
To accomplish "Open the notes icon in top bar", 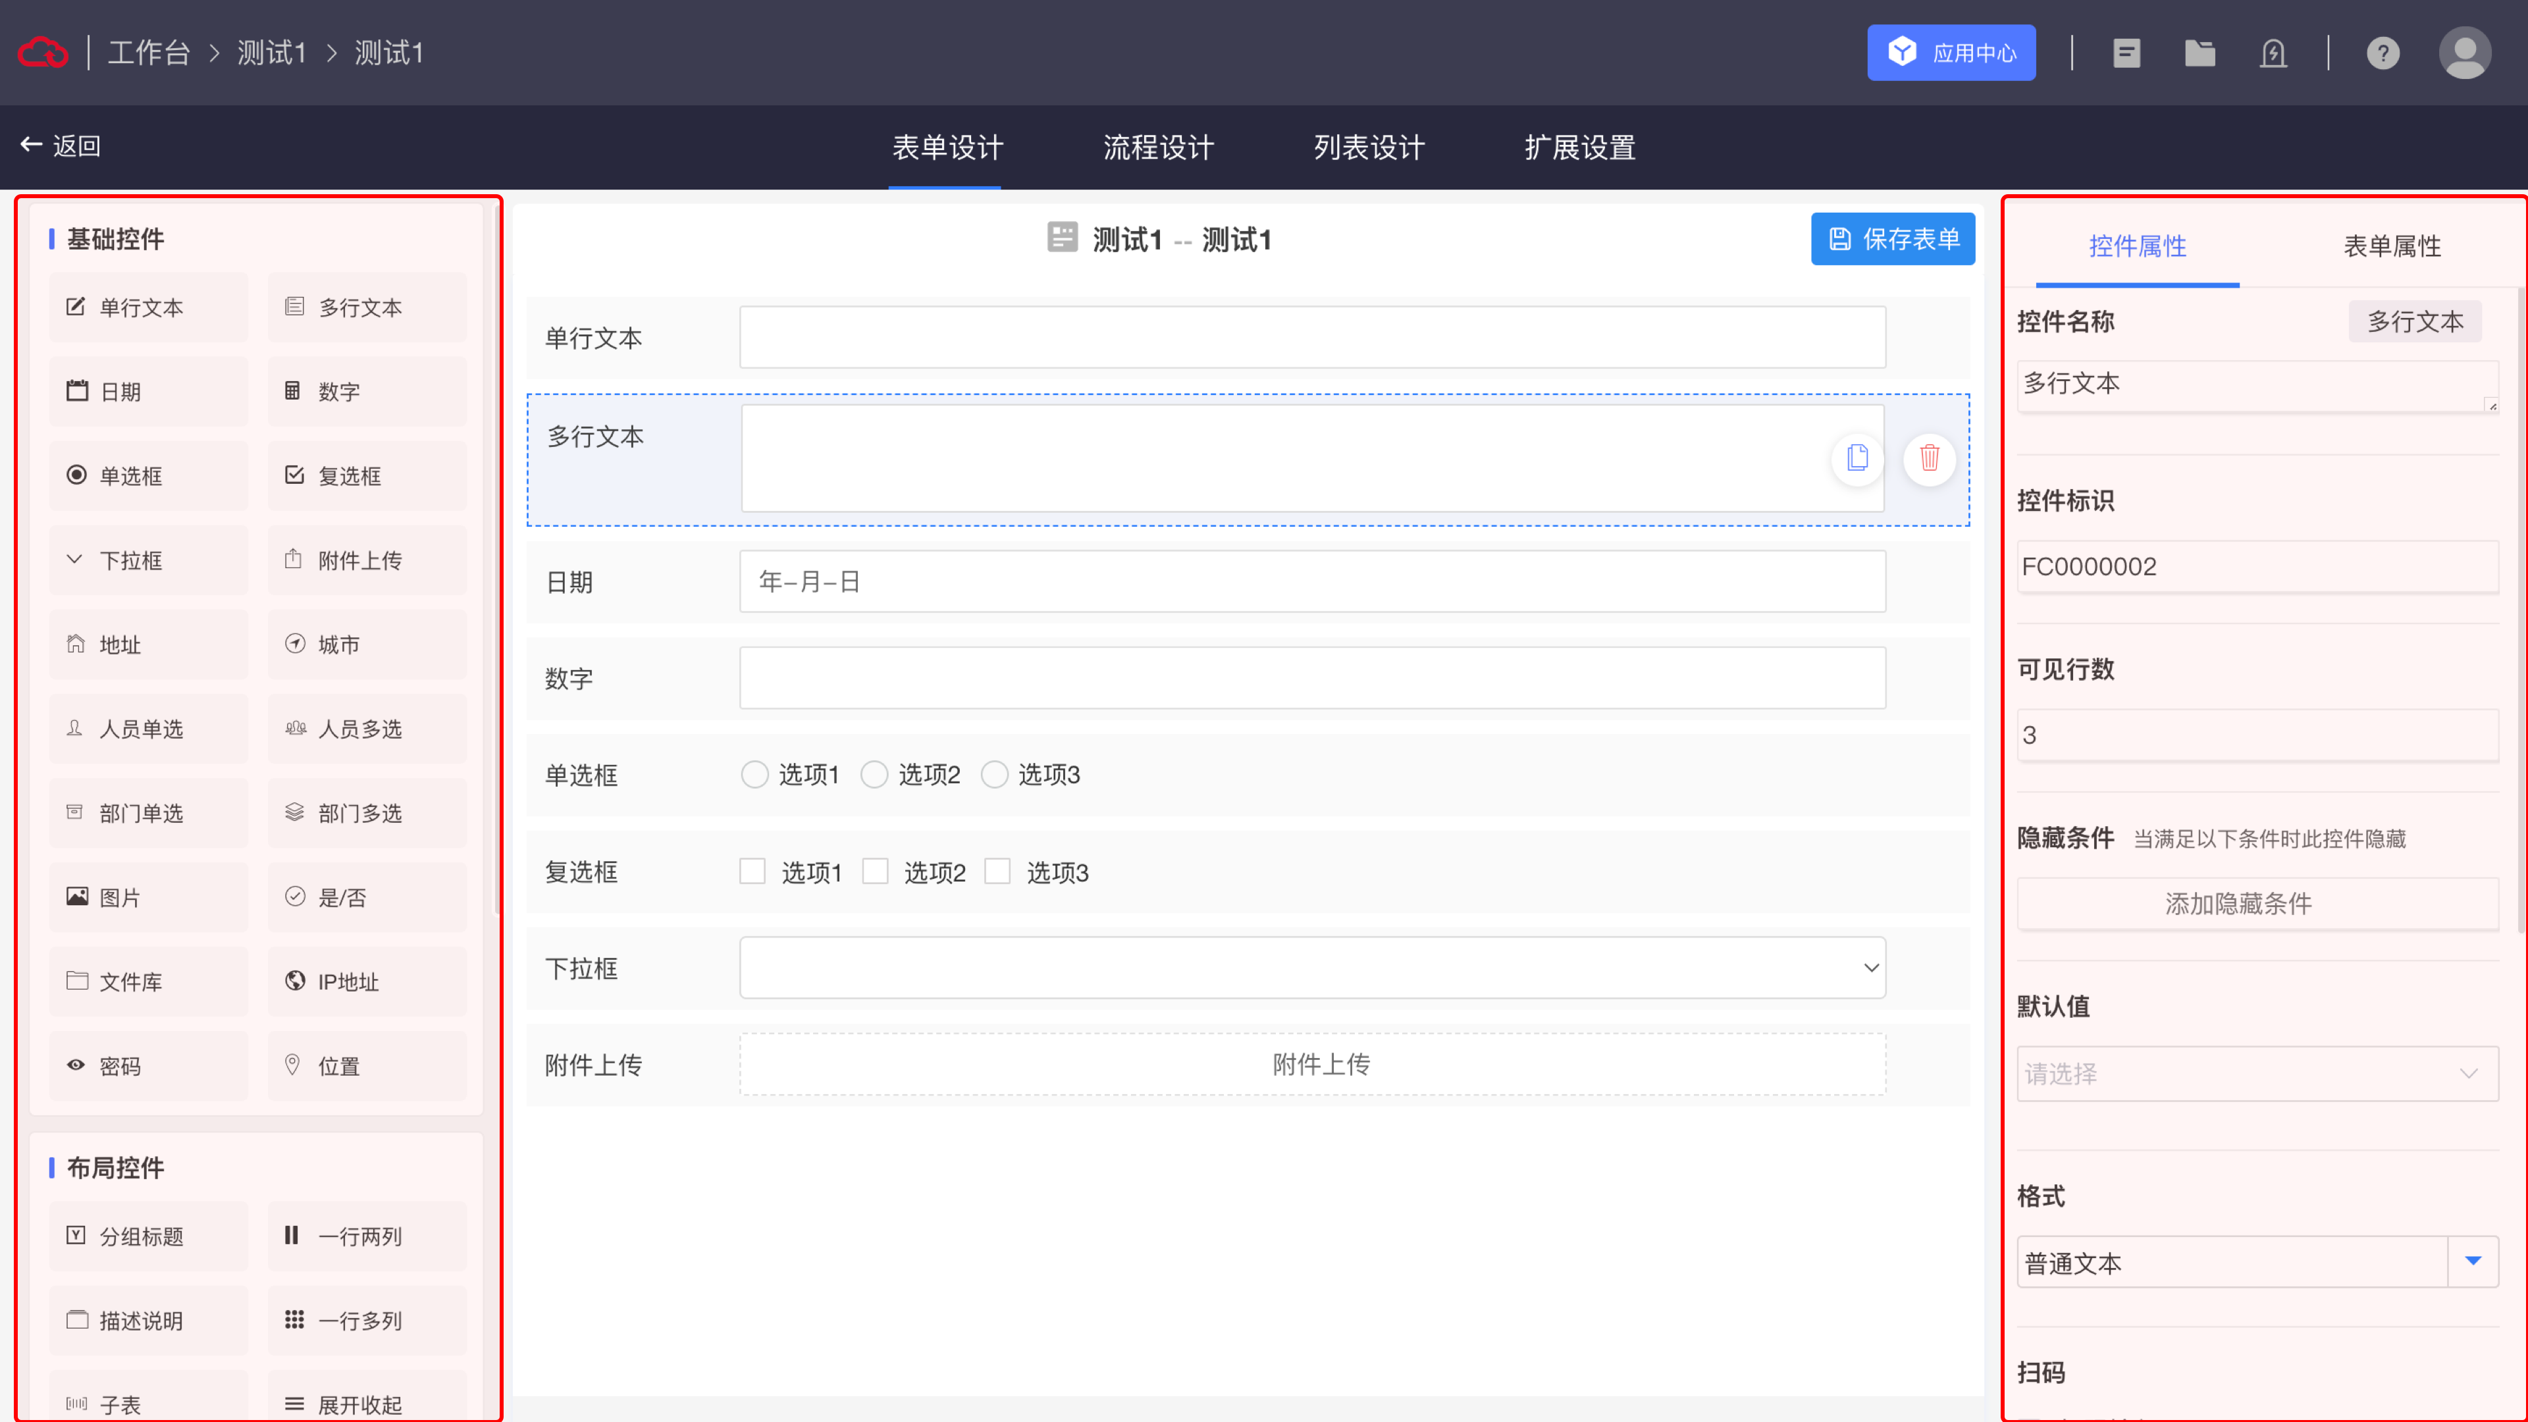I will (x=2126, y=53).
